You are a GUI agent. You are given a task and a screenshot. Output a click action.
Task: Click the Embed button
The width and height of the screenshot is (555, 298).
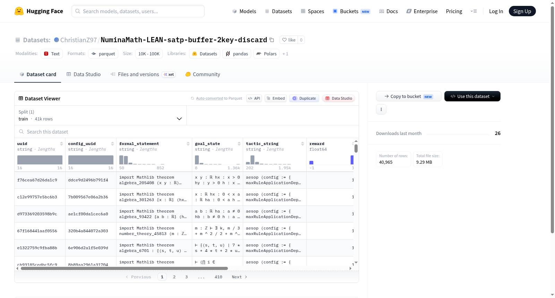(x=275, y=98)
